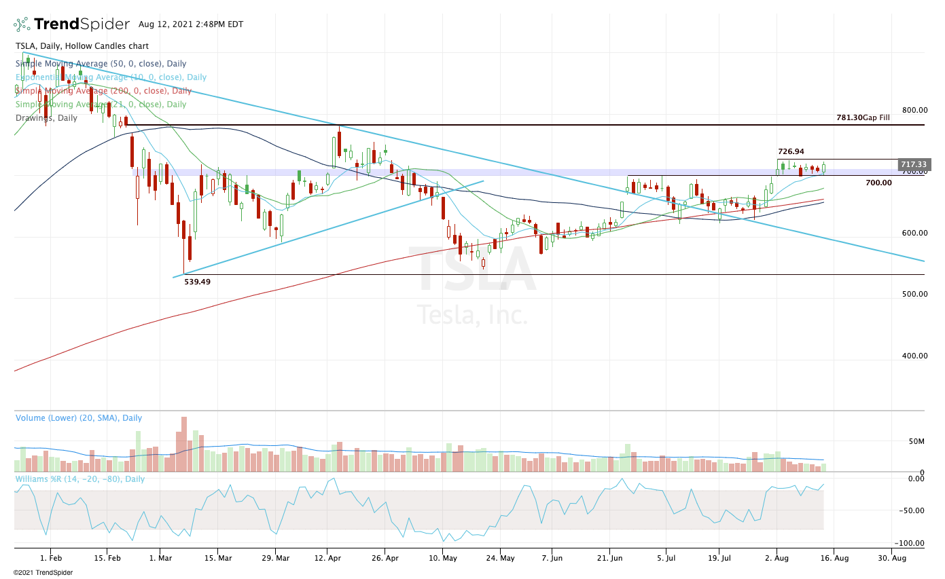This screenshot has width=945, height=579.
Task: Click the 539.49 low annotation label
Action: tap(197, 281)
